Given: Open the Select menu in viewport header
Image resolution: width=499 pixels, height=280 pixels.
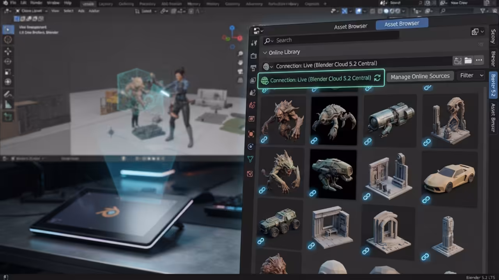Looking at the screenshot, I should pyautogui.click(x=69, y=11).
